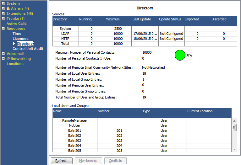This screenshot has width=241, height=165.
Task: Click the arrow marker beside Directory
Action: pyautogui.click(x=14, y=44)
